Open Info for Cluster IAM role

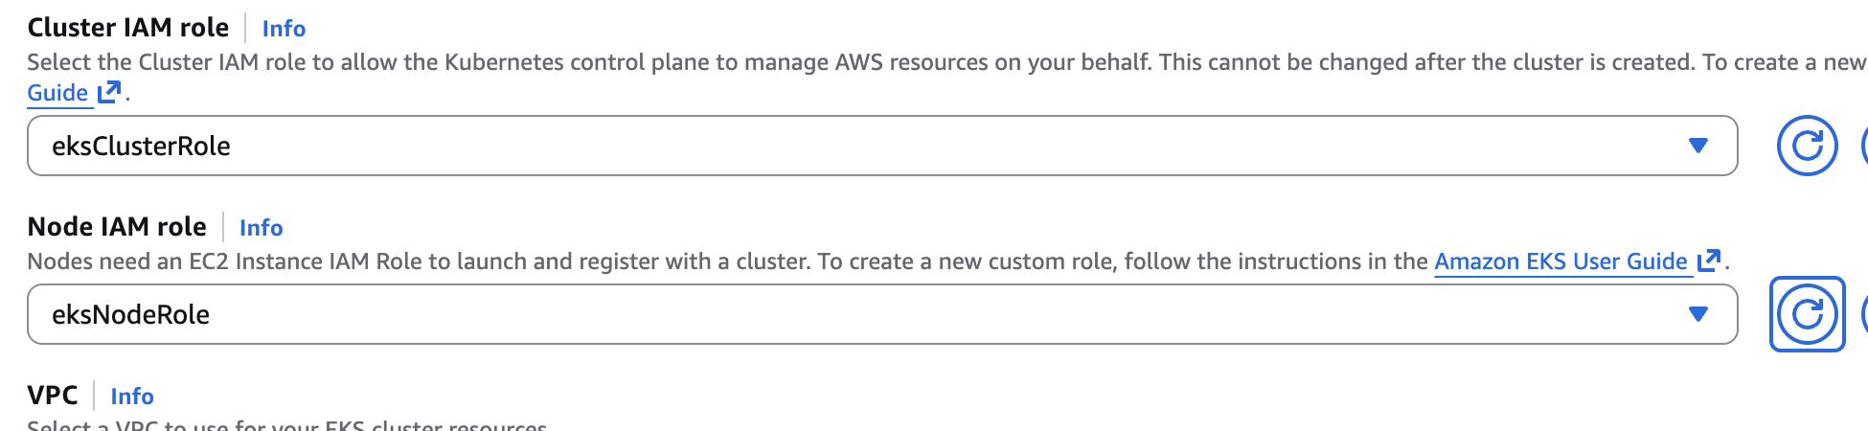[284, 29]
